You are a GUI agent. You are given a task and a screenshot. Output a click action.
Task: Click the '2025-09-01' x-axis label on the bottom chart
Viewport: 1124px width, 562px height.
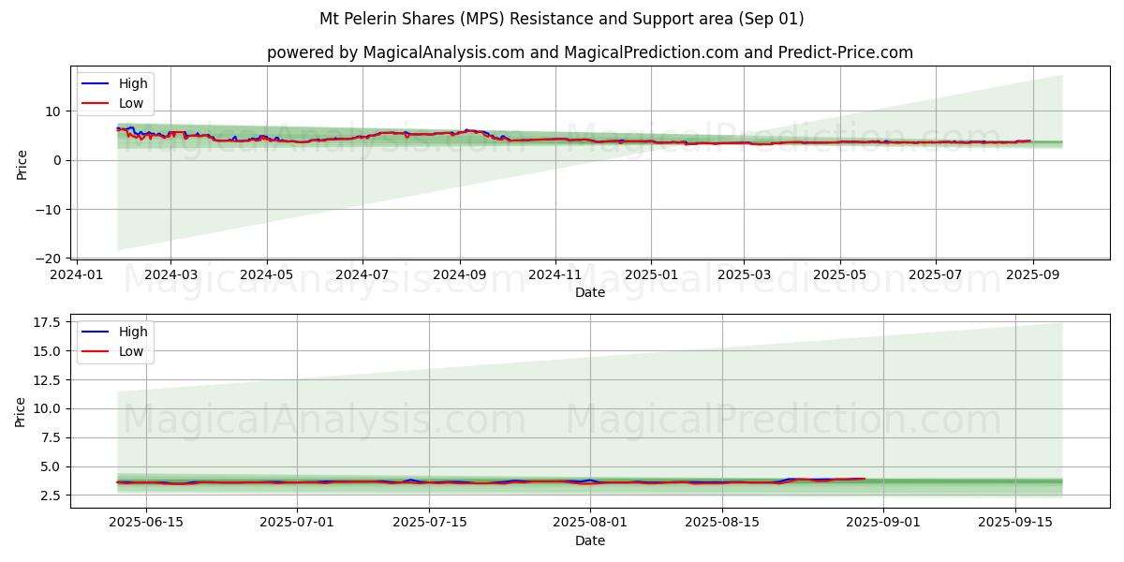(x=883, y=524)
